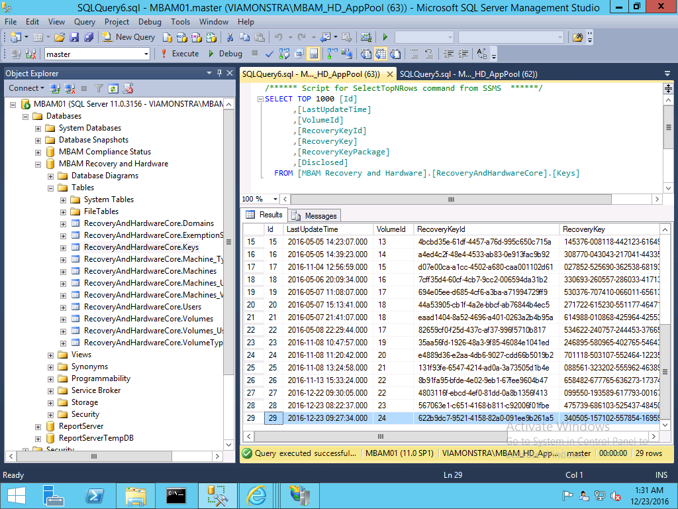Screen dimensions: 678x509
Task: Collapse the Tables folder
Action: (x=50, y=188)
